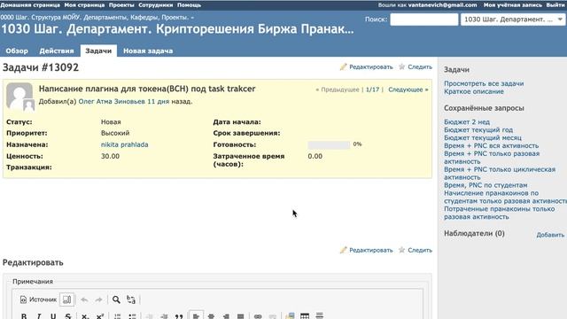567x319 pixels.
Task: Open Время, PNC по студентам query
Action: tap(485, 185)
